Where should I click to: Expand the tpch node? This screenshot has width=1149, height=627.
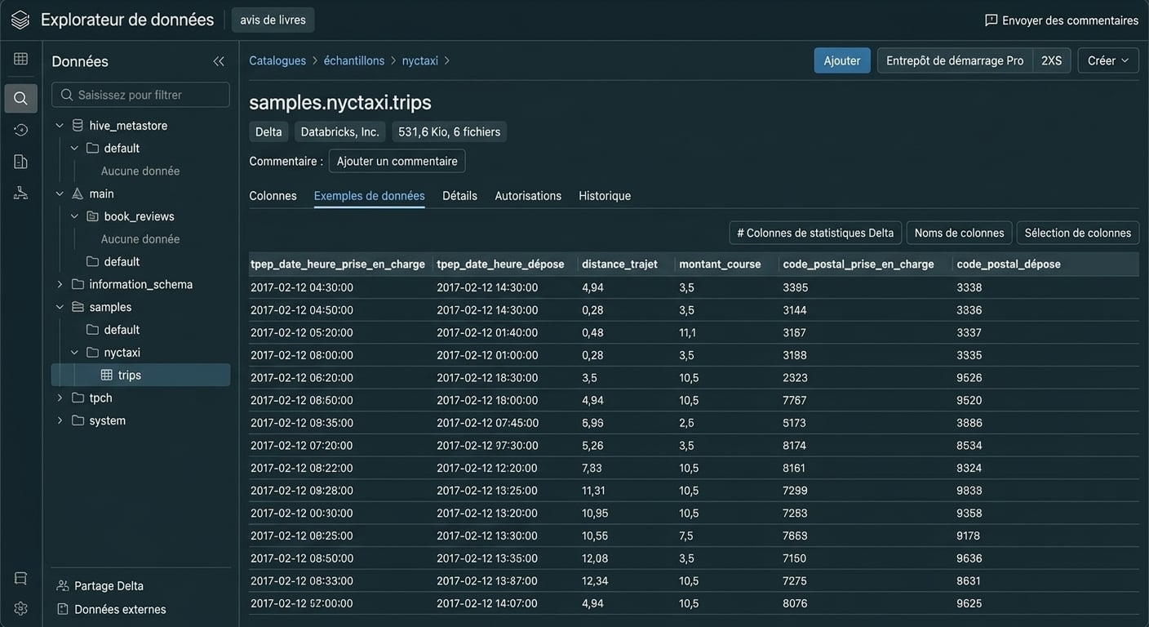click(x=59, y=398)
